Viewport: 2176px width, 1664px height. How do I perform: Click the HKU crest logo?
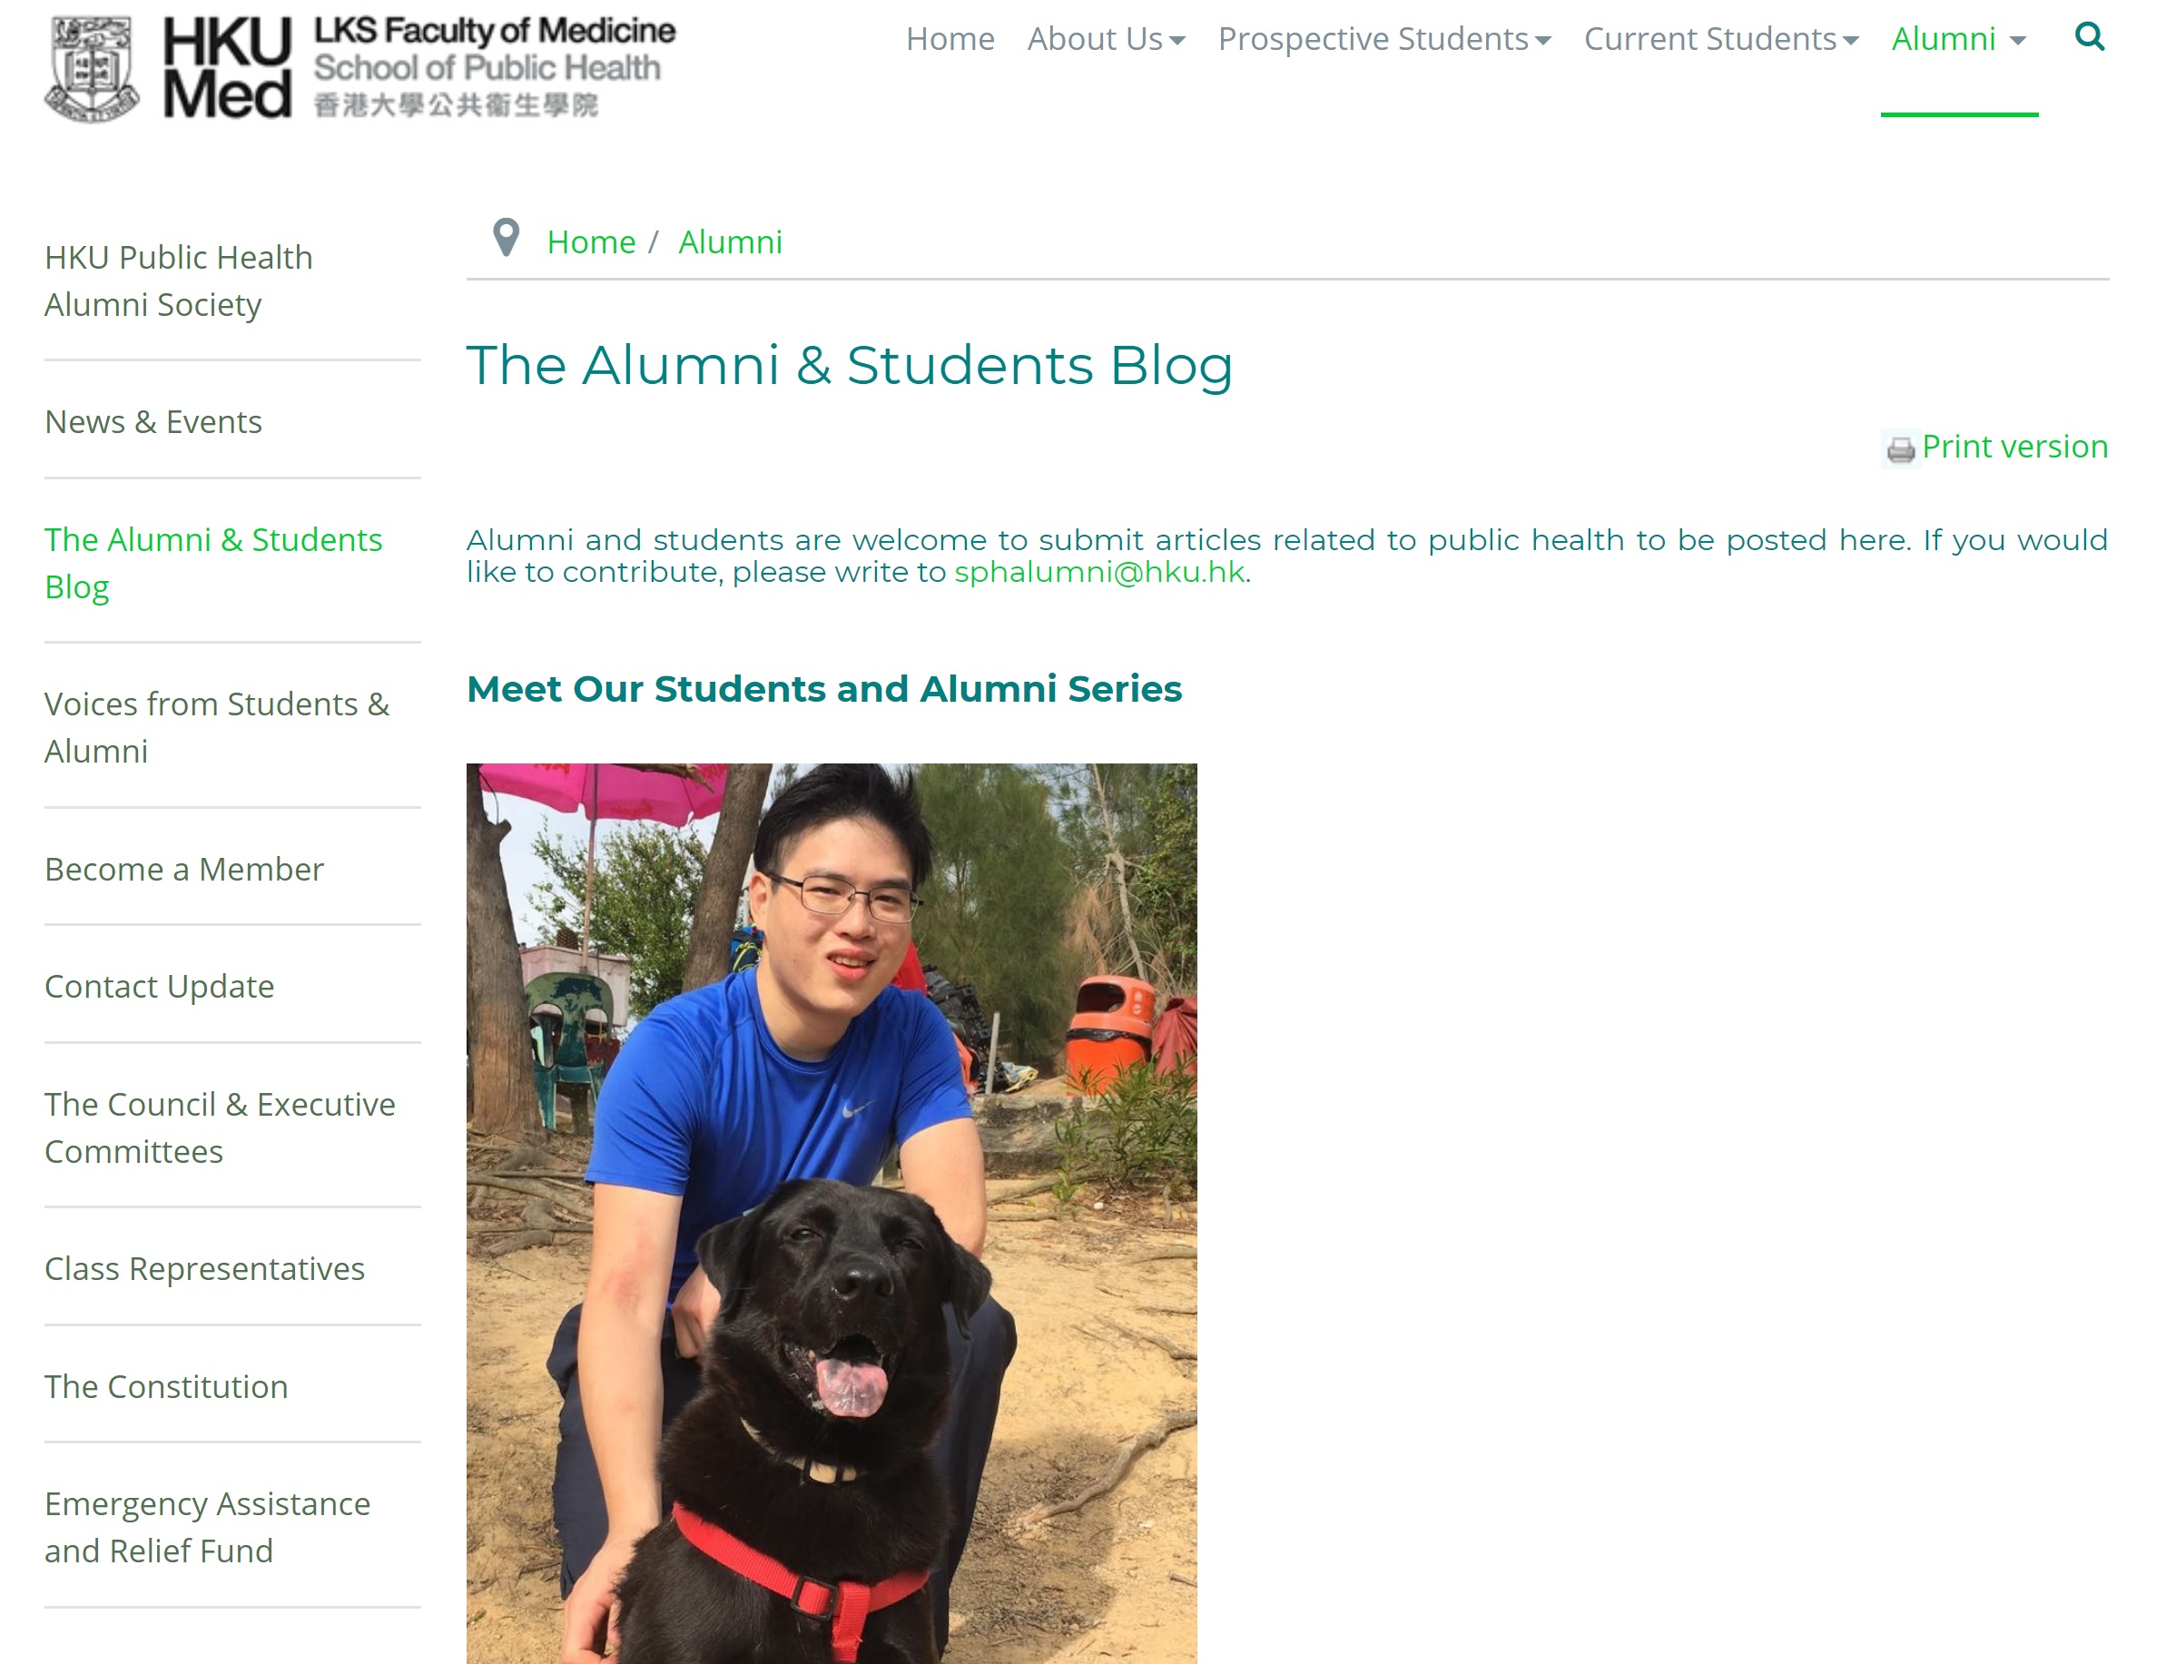click(92, 68)
